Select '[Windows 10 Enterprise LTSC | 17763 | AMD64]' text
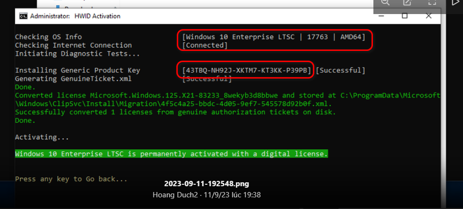 (x=274, y=37)
